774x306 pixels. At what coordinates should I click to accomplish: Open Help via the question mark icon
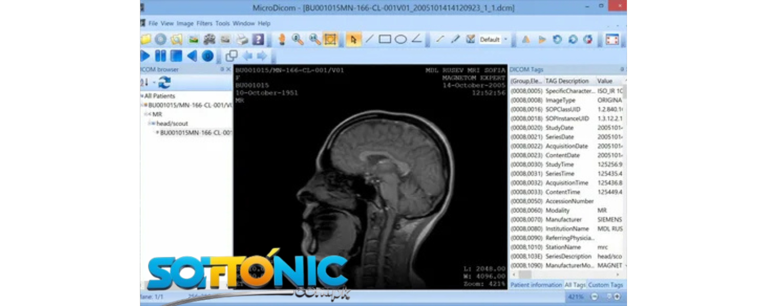click(x=258, y=40)
